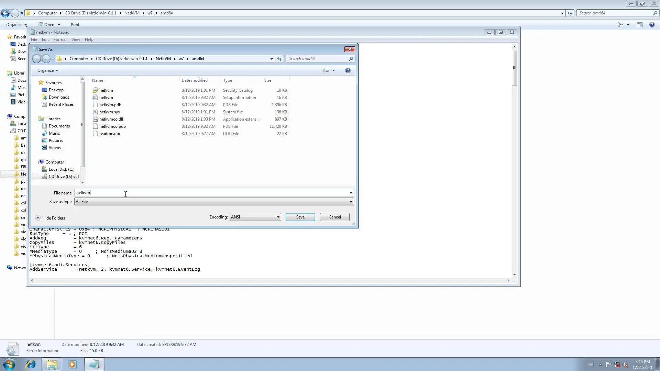Select the netkvm.sys file icon

pos(96,112)
